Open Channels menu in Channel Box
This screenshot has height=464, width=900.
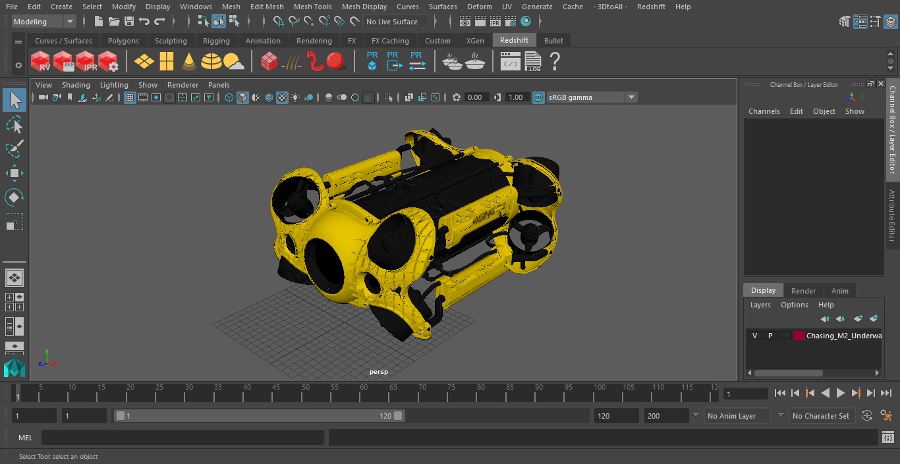coord(764,111)
